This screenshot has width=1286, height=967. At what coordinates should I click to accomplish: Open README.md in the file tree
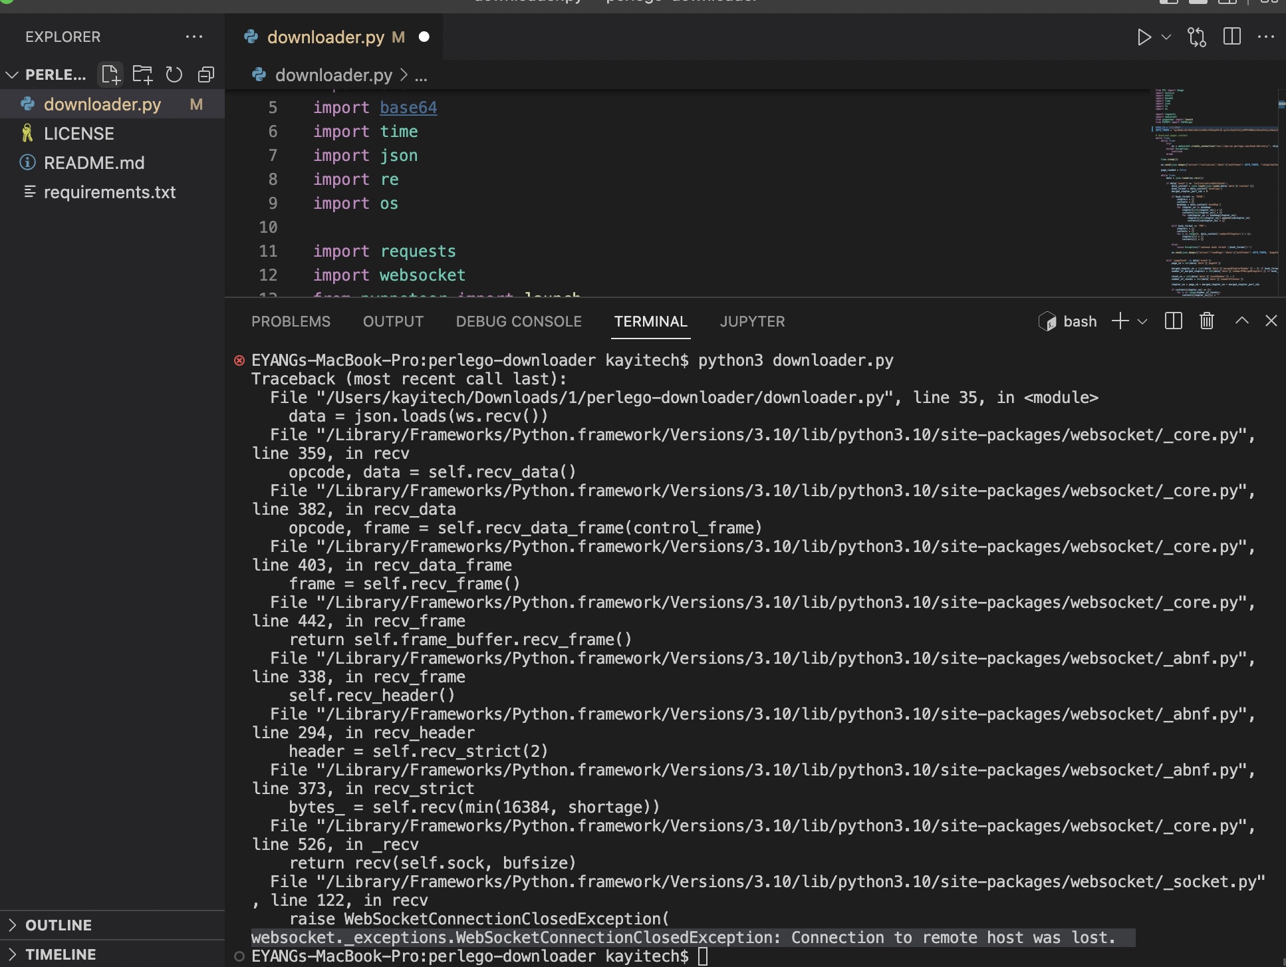[94, 163]
